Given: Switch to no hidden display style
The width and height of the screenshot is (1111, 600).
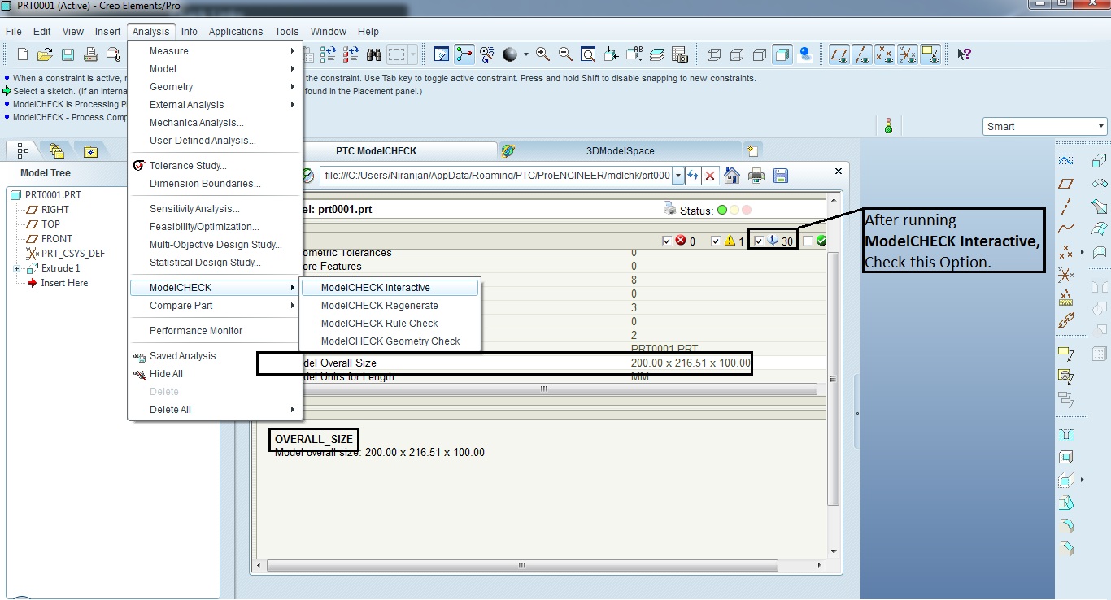Looking at the screenshot, I should click(760, 54).
